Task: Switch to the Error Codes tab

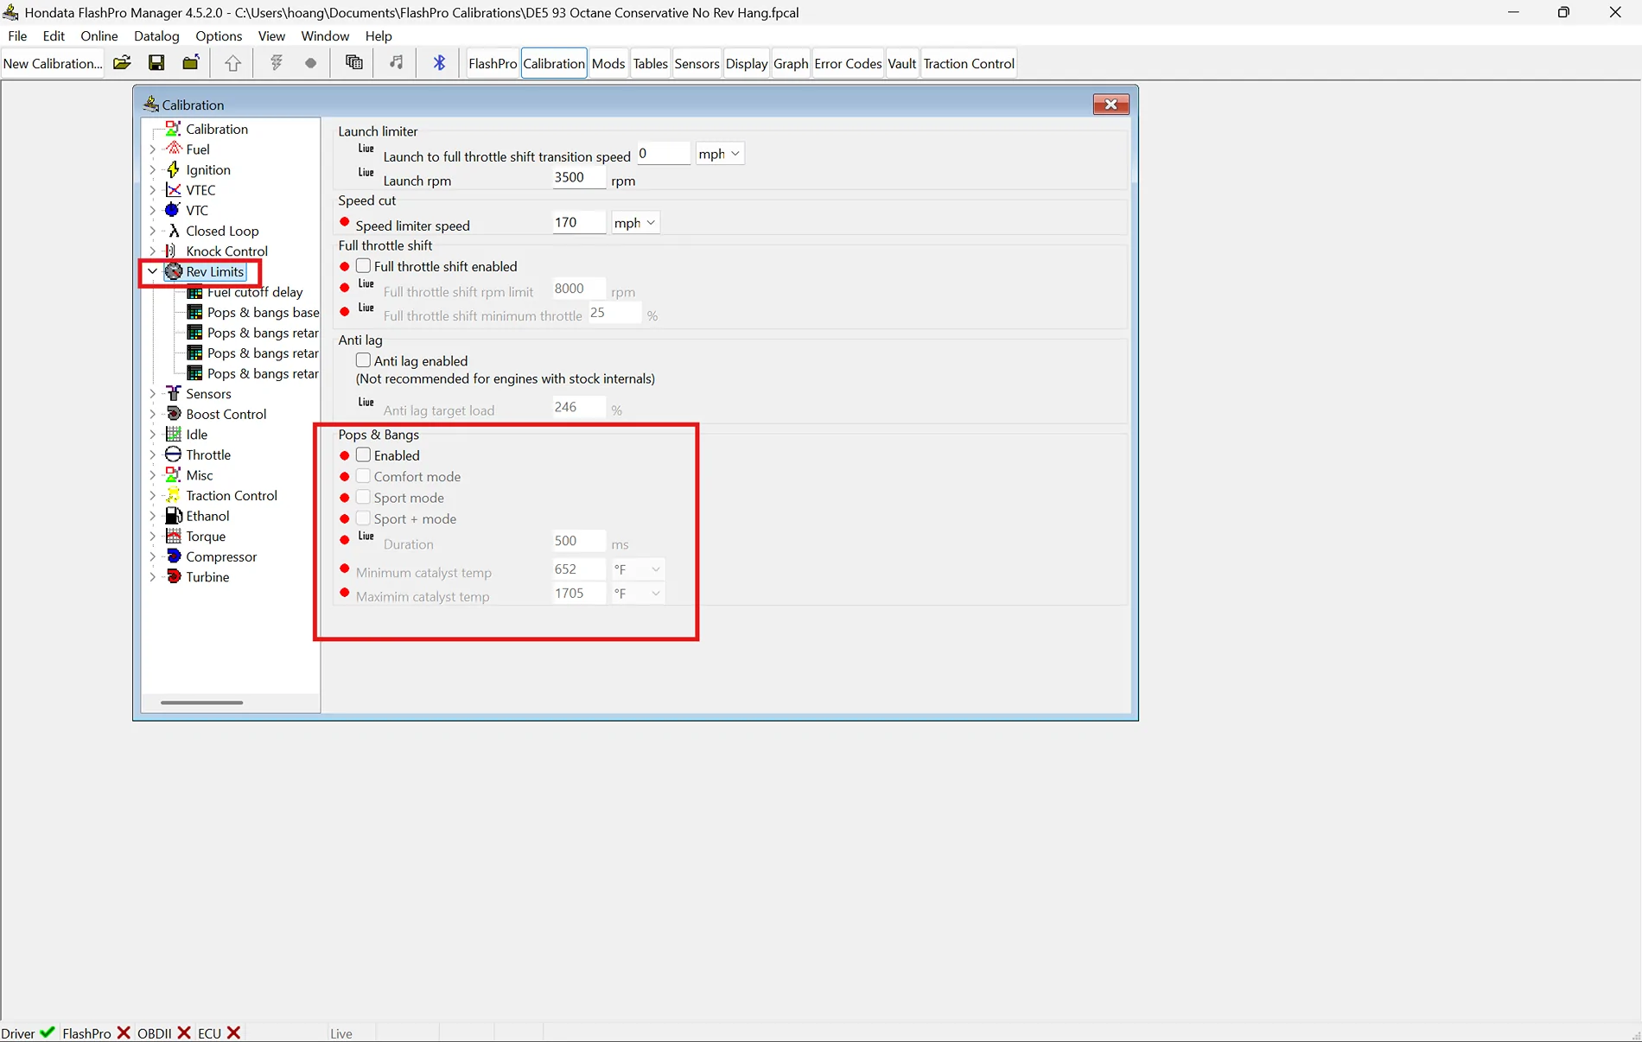Action: [x=847, y=64]
